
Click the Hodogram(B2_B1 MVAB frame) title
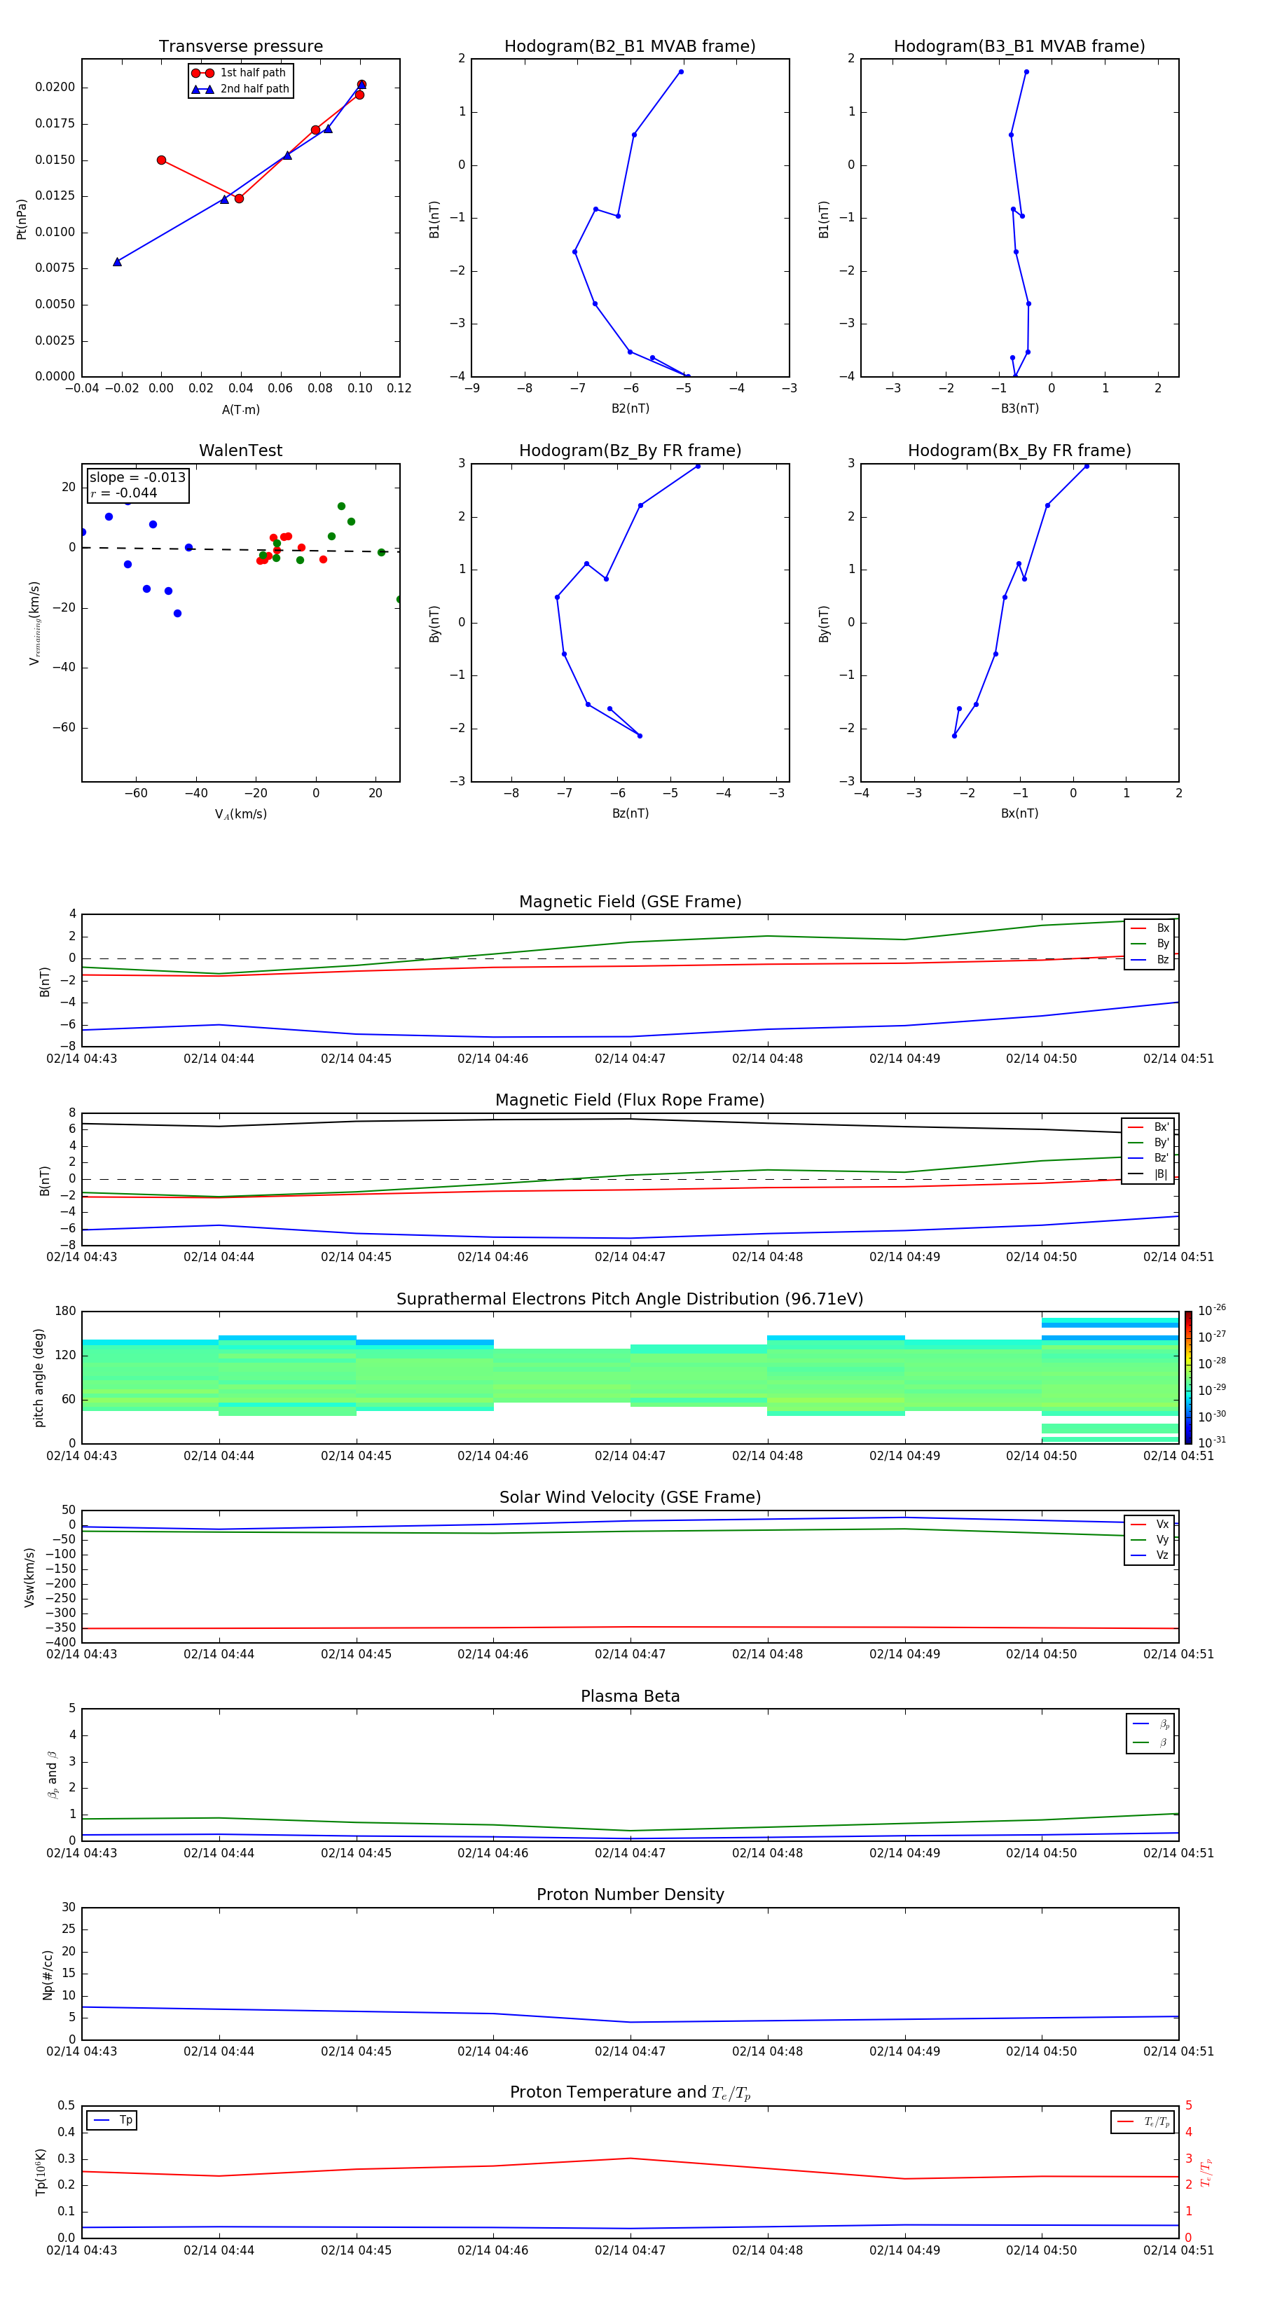click(630, 47)
